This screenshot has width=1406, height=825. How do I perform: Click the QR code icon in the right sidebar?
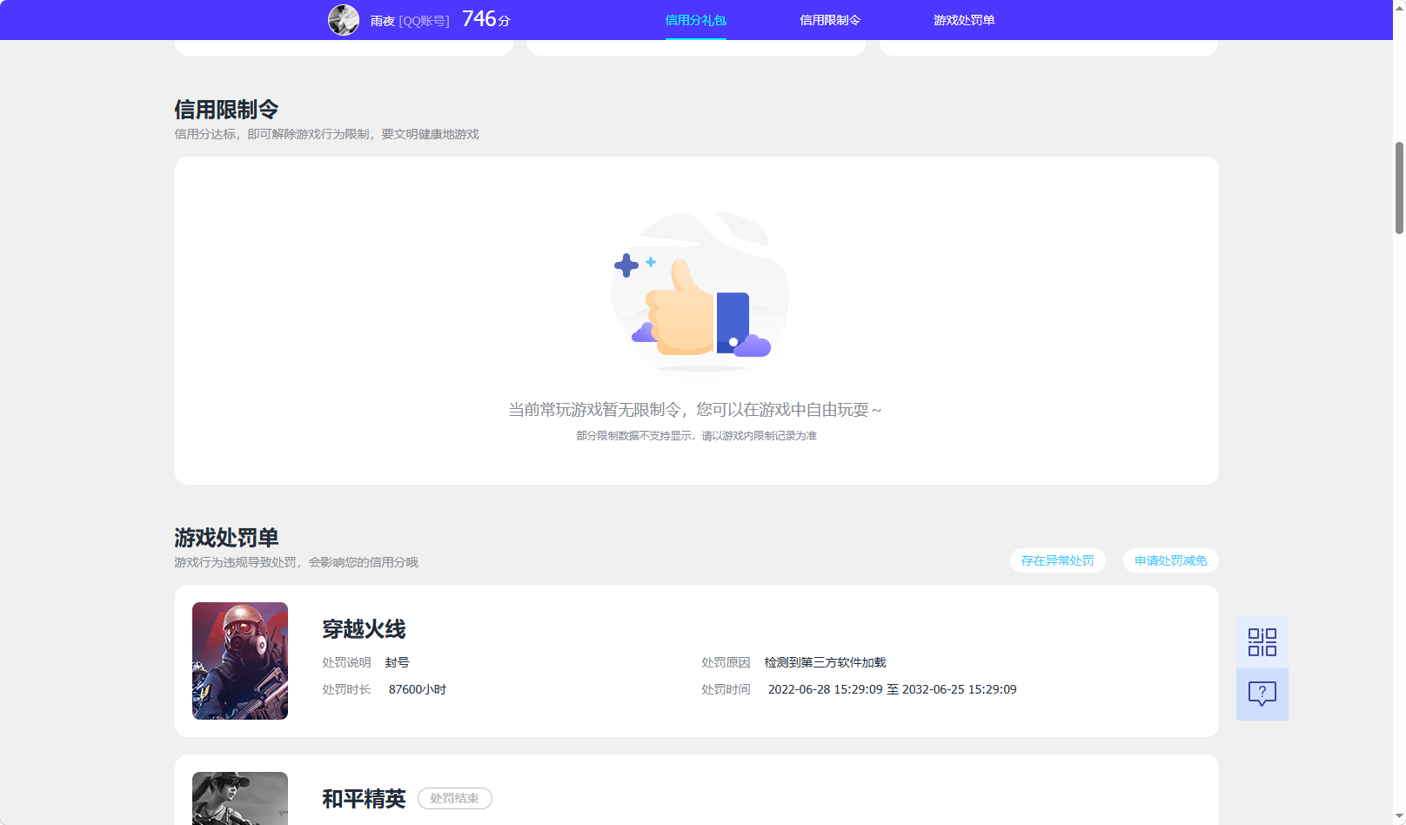(1262, 641)
